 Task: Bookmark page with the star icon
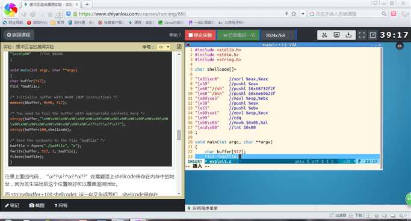[294, 14]
